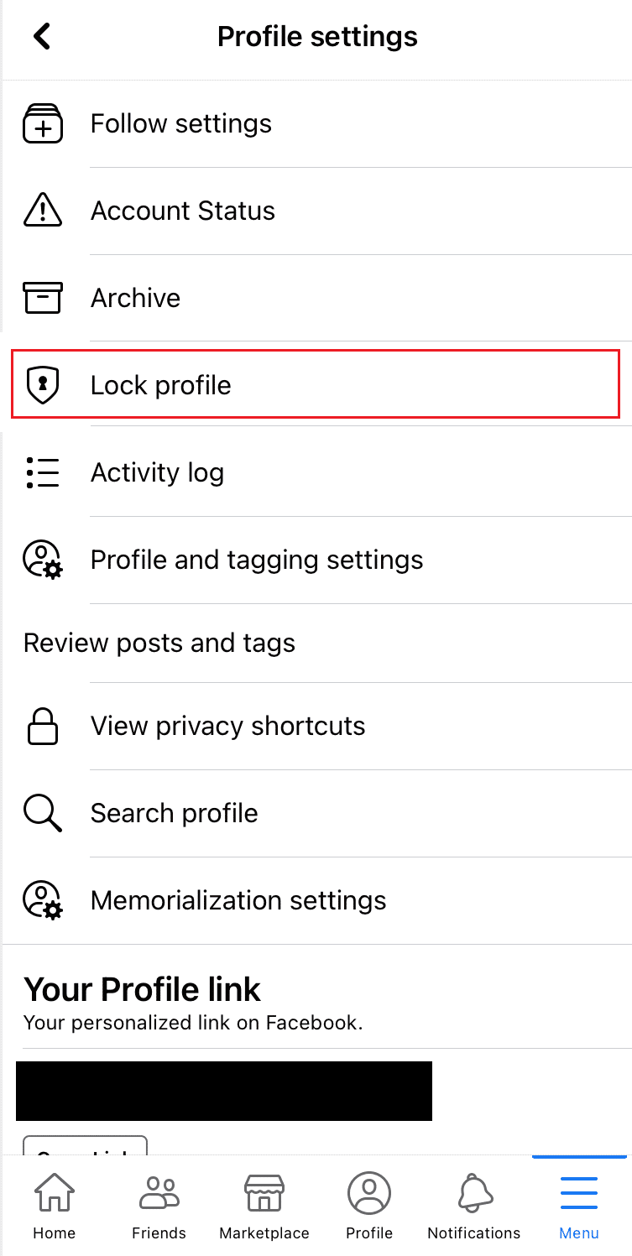Image resolution: width=632 pixels, height=1256 pixels.
Task: Select the Search profile magnifier icon
Action: pos(42,813)
